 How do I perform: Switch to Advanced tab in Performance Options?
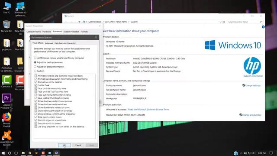click(49, 43)
